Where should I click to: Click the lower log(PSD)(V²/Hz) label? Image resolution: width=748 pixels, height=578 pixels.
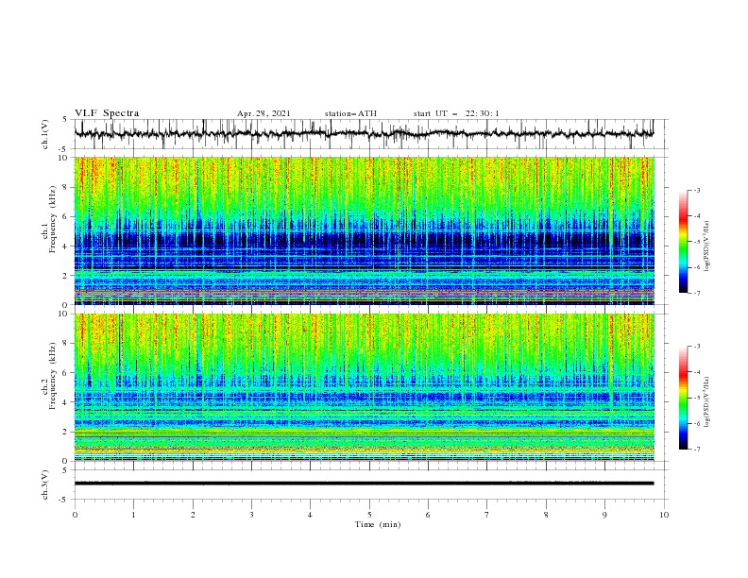click(x=707, y=402)
